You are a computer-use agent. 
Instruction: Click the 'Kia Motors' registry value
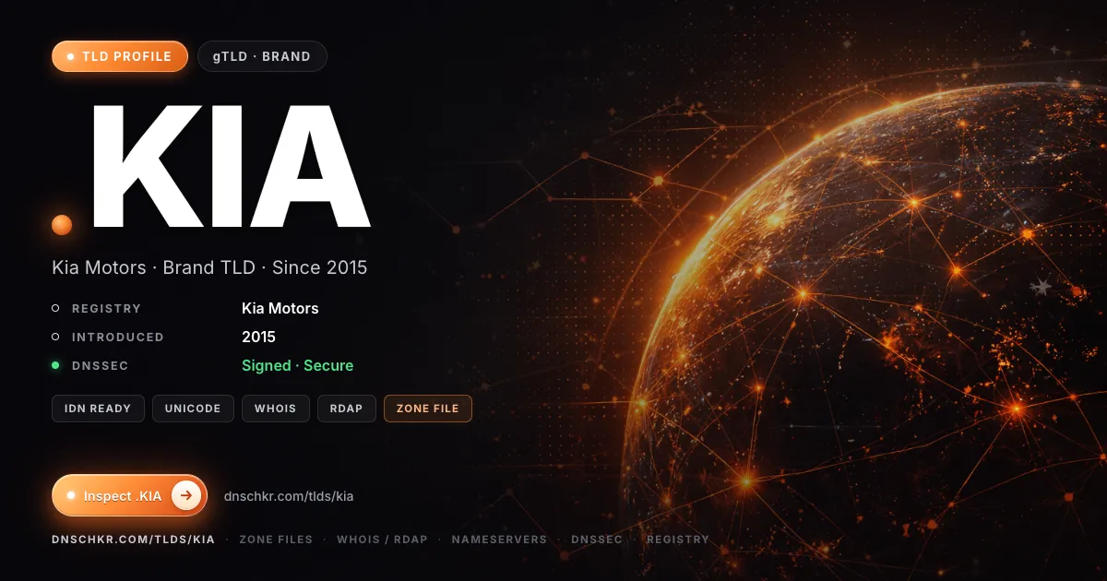[x=280, y=308]
